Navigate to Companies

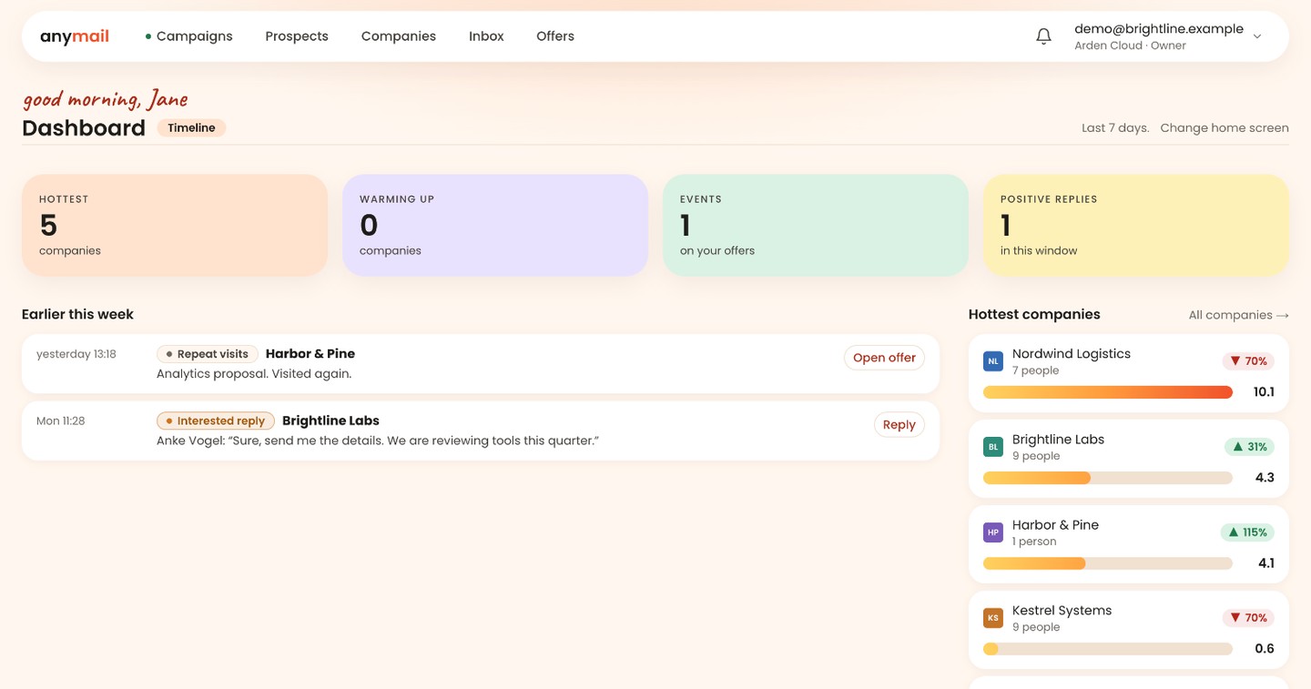pos(399,36)
